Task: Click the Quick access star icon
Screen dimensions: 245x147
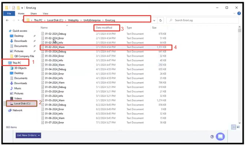Action: click(x=10, y=31)
